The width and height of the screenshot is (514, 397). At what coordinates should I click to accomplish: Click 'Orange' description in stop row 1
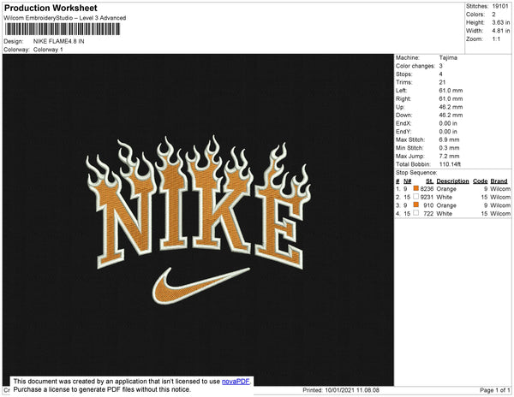click(x=446, y=189)
